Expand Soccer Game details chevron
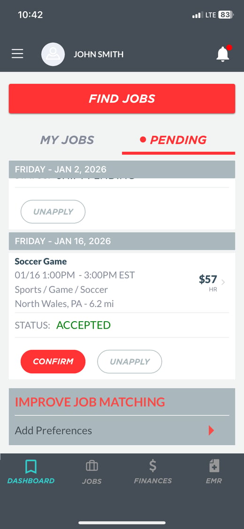244x529 pixels. click(x=223, y=282)
